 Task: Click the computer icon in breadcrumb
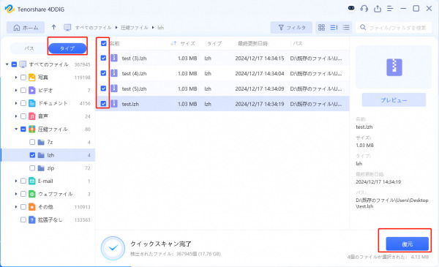click(x=67, y=27)
